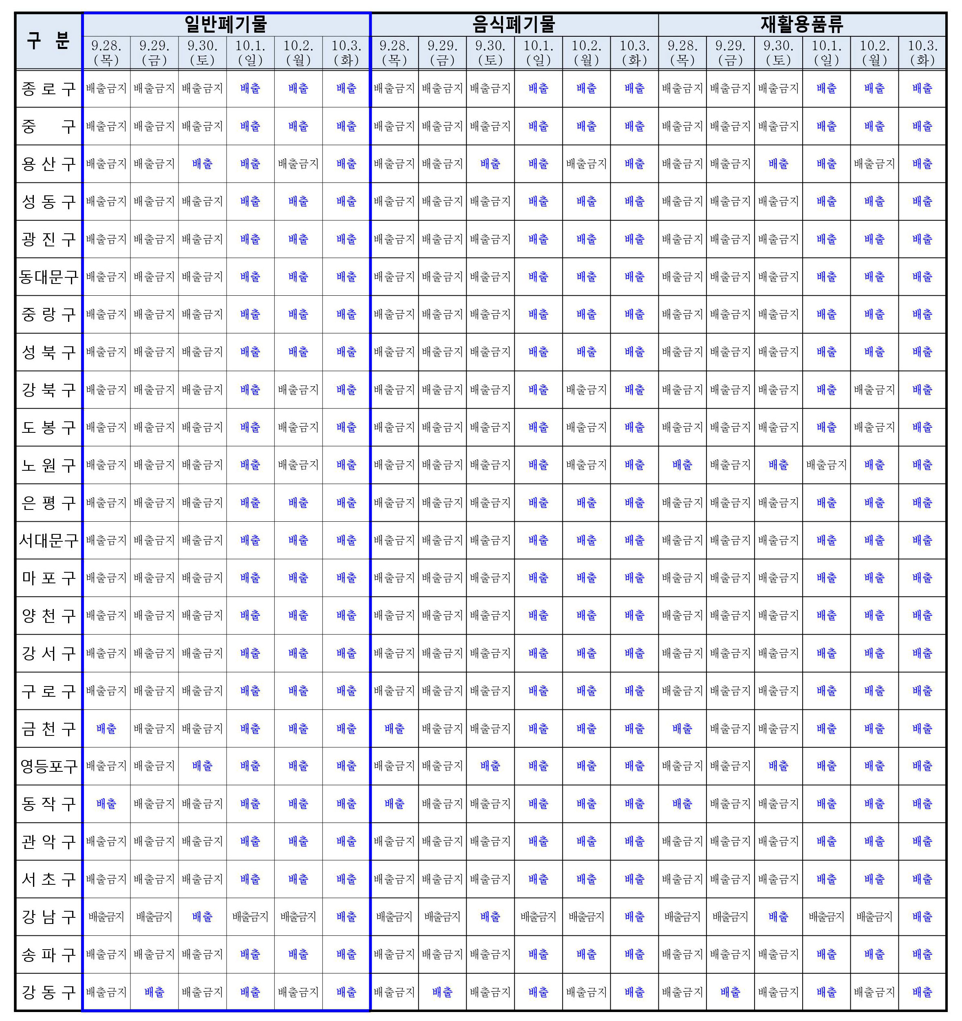This screenshot has width=962, height=1021.
Task: Click 동작구 음식폐기물 9.28 '배출' cell
Action: (394, 804)
